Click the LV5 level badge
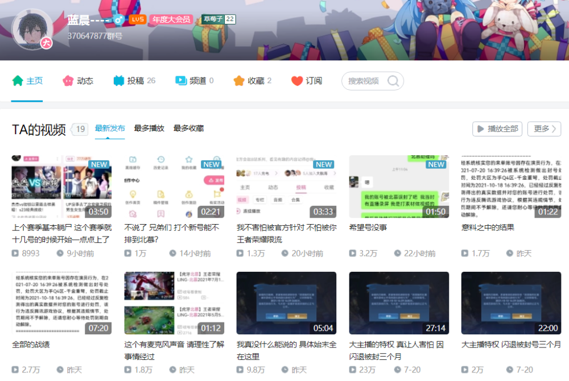 138,19
